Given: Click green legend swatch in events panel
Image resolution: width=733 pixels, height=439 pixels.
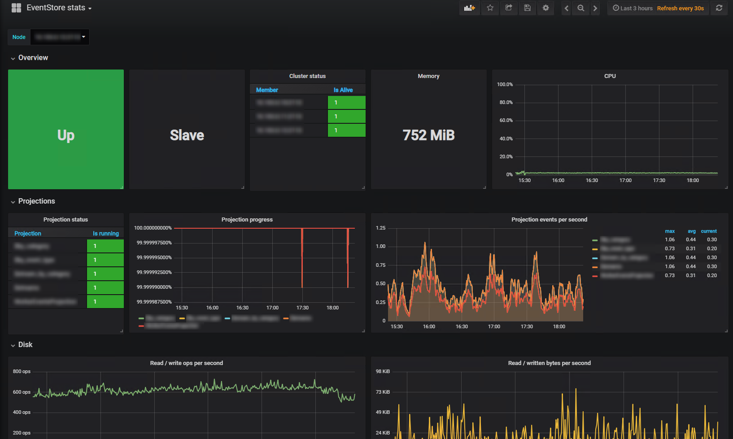Looking at the screenshot, I should (x=595, y=240).
